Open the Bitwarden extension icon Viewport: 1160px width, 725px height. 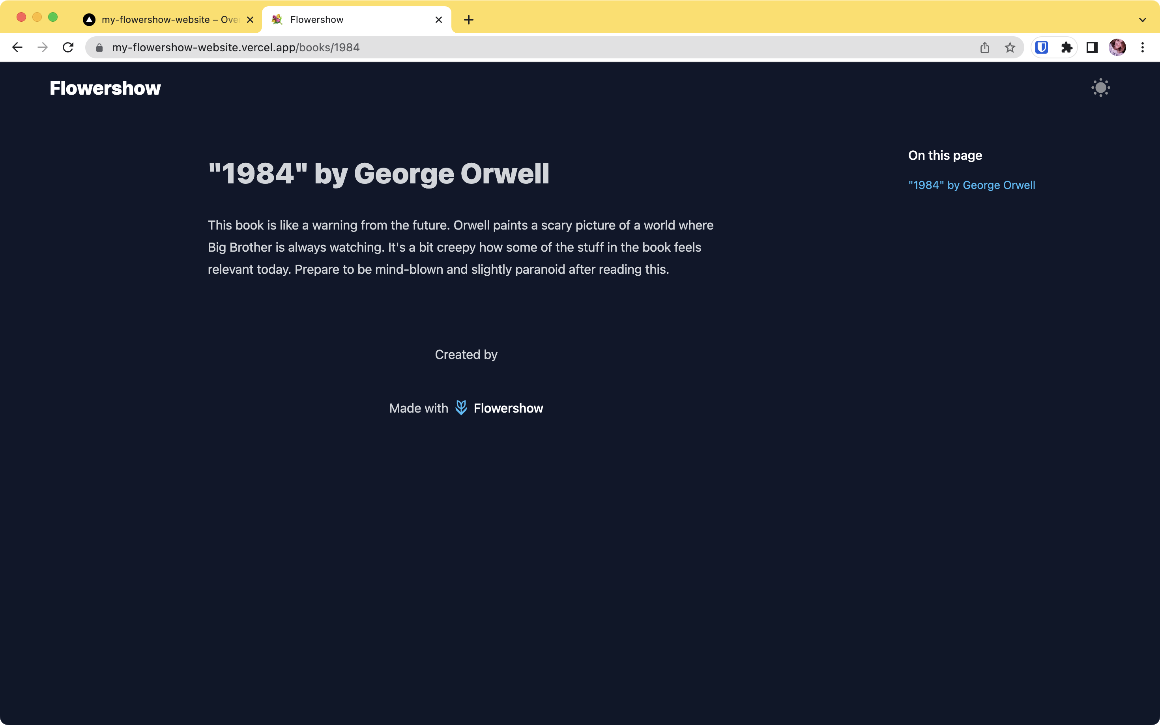(x=1041, y=47)
